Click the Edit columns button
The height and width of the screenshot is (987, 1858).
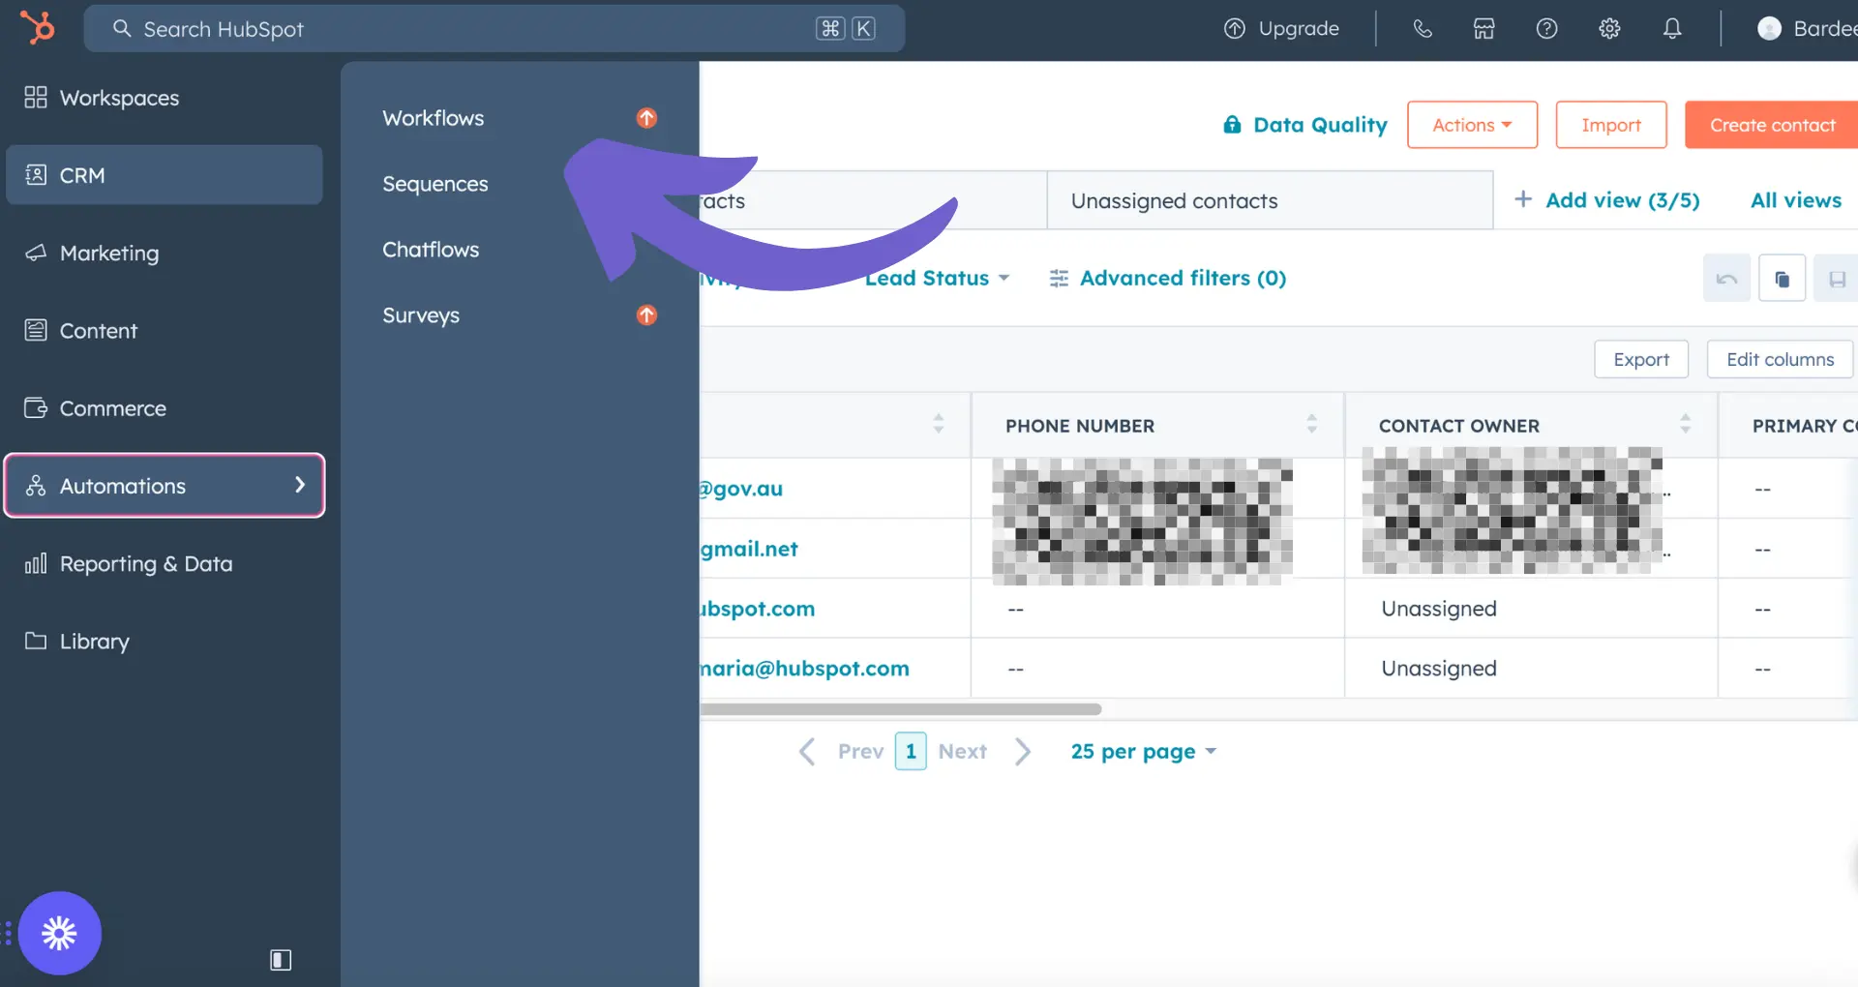point(1780,359)
